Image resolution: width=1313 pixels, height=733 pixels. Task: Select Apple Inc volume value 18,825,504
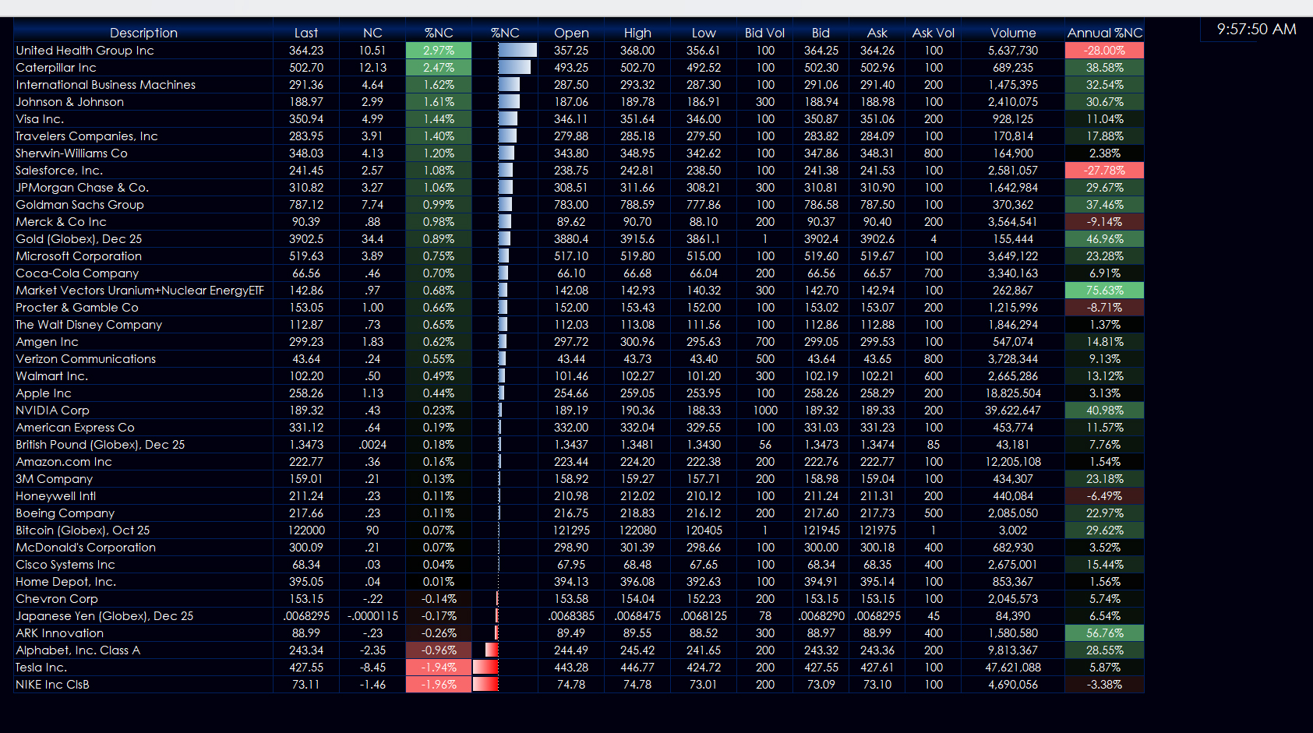(x=1012, y=393)
